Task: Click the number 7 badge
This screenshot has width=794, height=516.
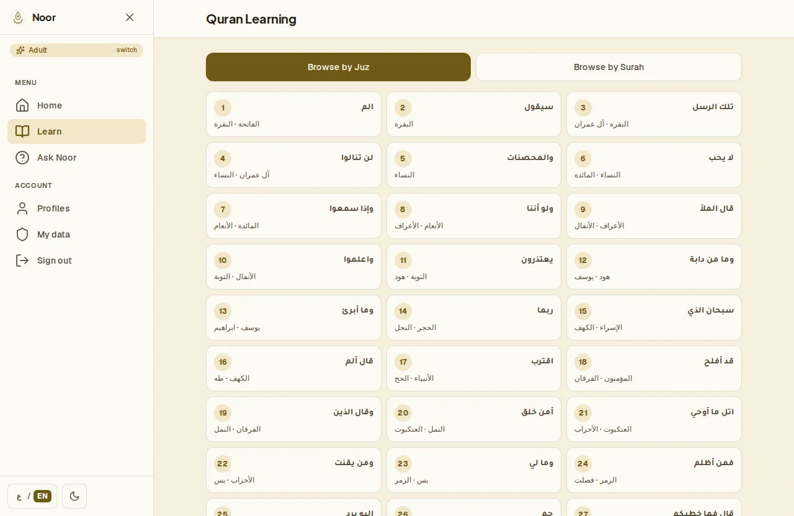Action: point(223,209)
